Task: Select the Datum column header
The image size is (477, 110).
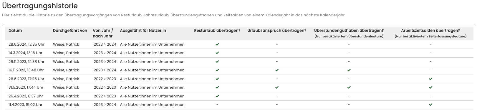Action: (x=15, y=30)
